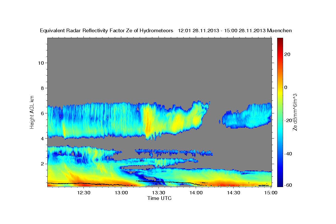Click the date range '12:01 28.11.2013 - 15:00 28.11.2013'

point(222,31)
